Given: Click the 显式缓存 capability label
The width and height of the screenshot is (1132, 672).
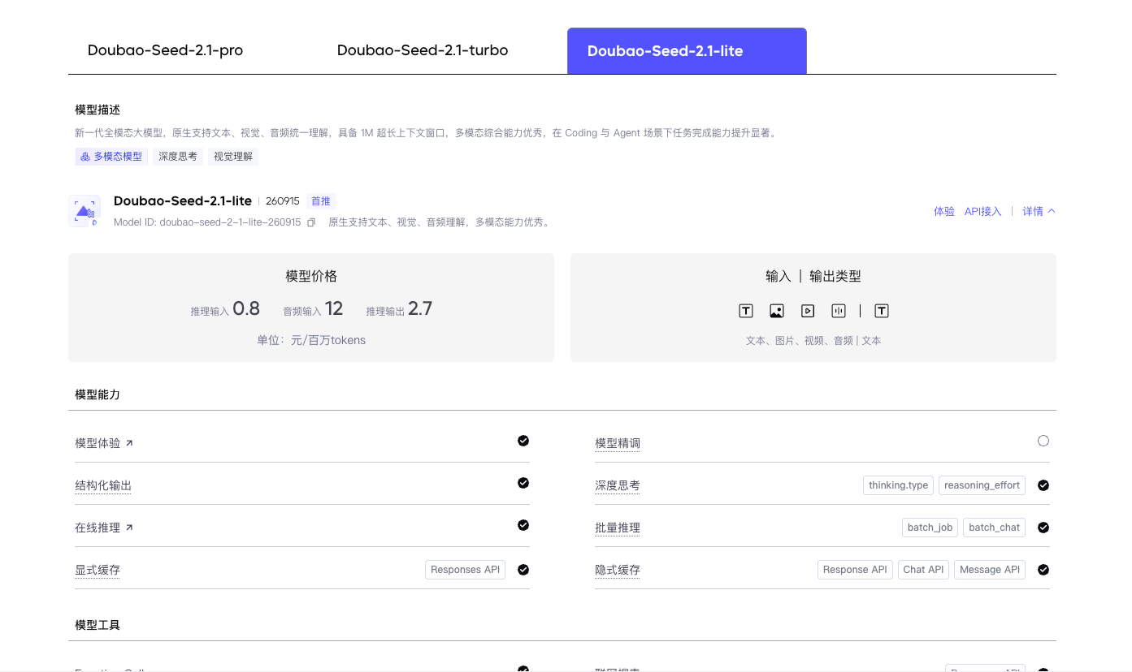Looking at the screenshot, I should coord(98,570).
